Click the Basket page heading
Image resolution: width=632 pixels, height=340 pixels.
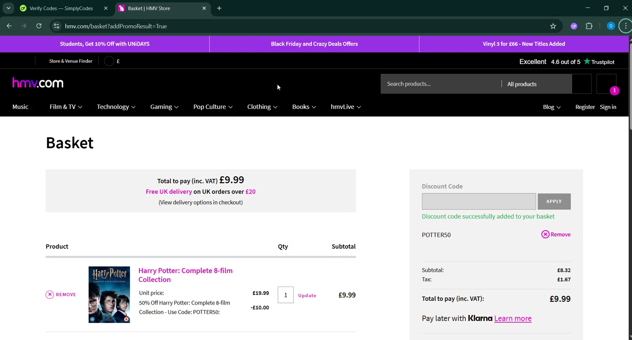coord(70,143)
